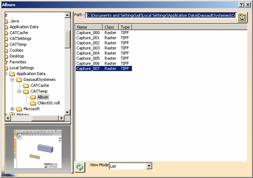The image size is (253, 178).
Task: Collapse the CATTemp tree node
Action: tap(19, 92)
